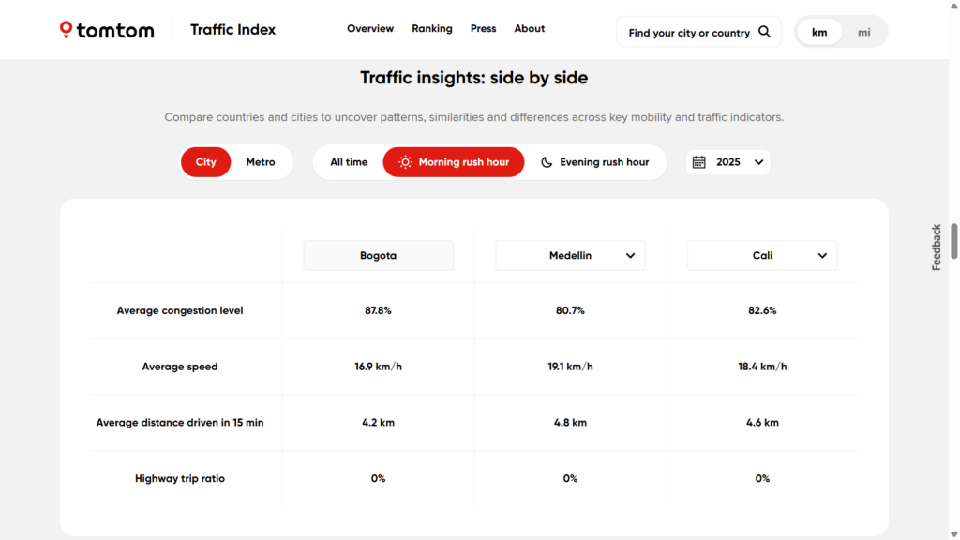Switch units to mi
The width and height of the screenshot is (960, 540).
863,32
